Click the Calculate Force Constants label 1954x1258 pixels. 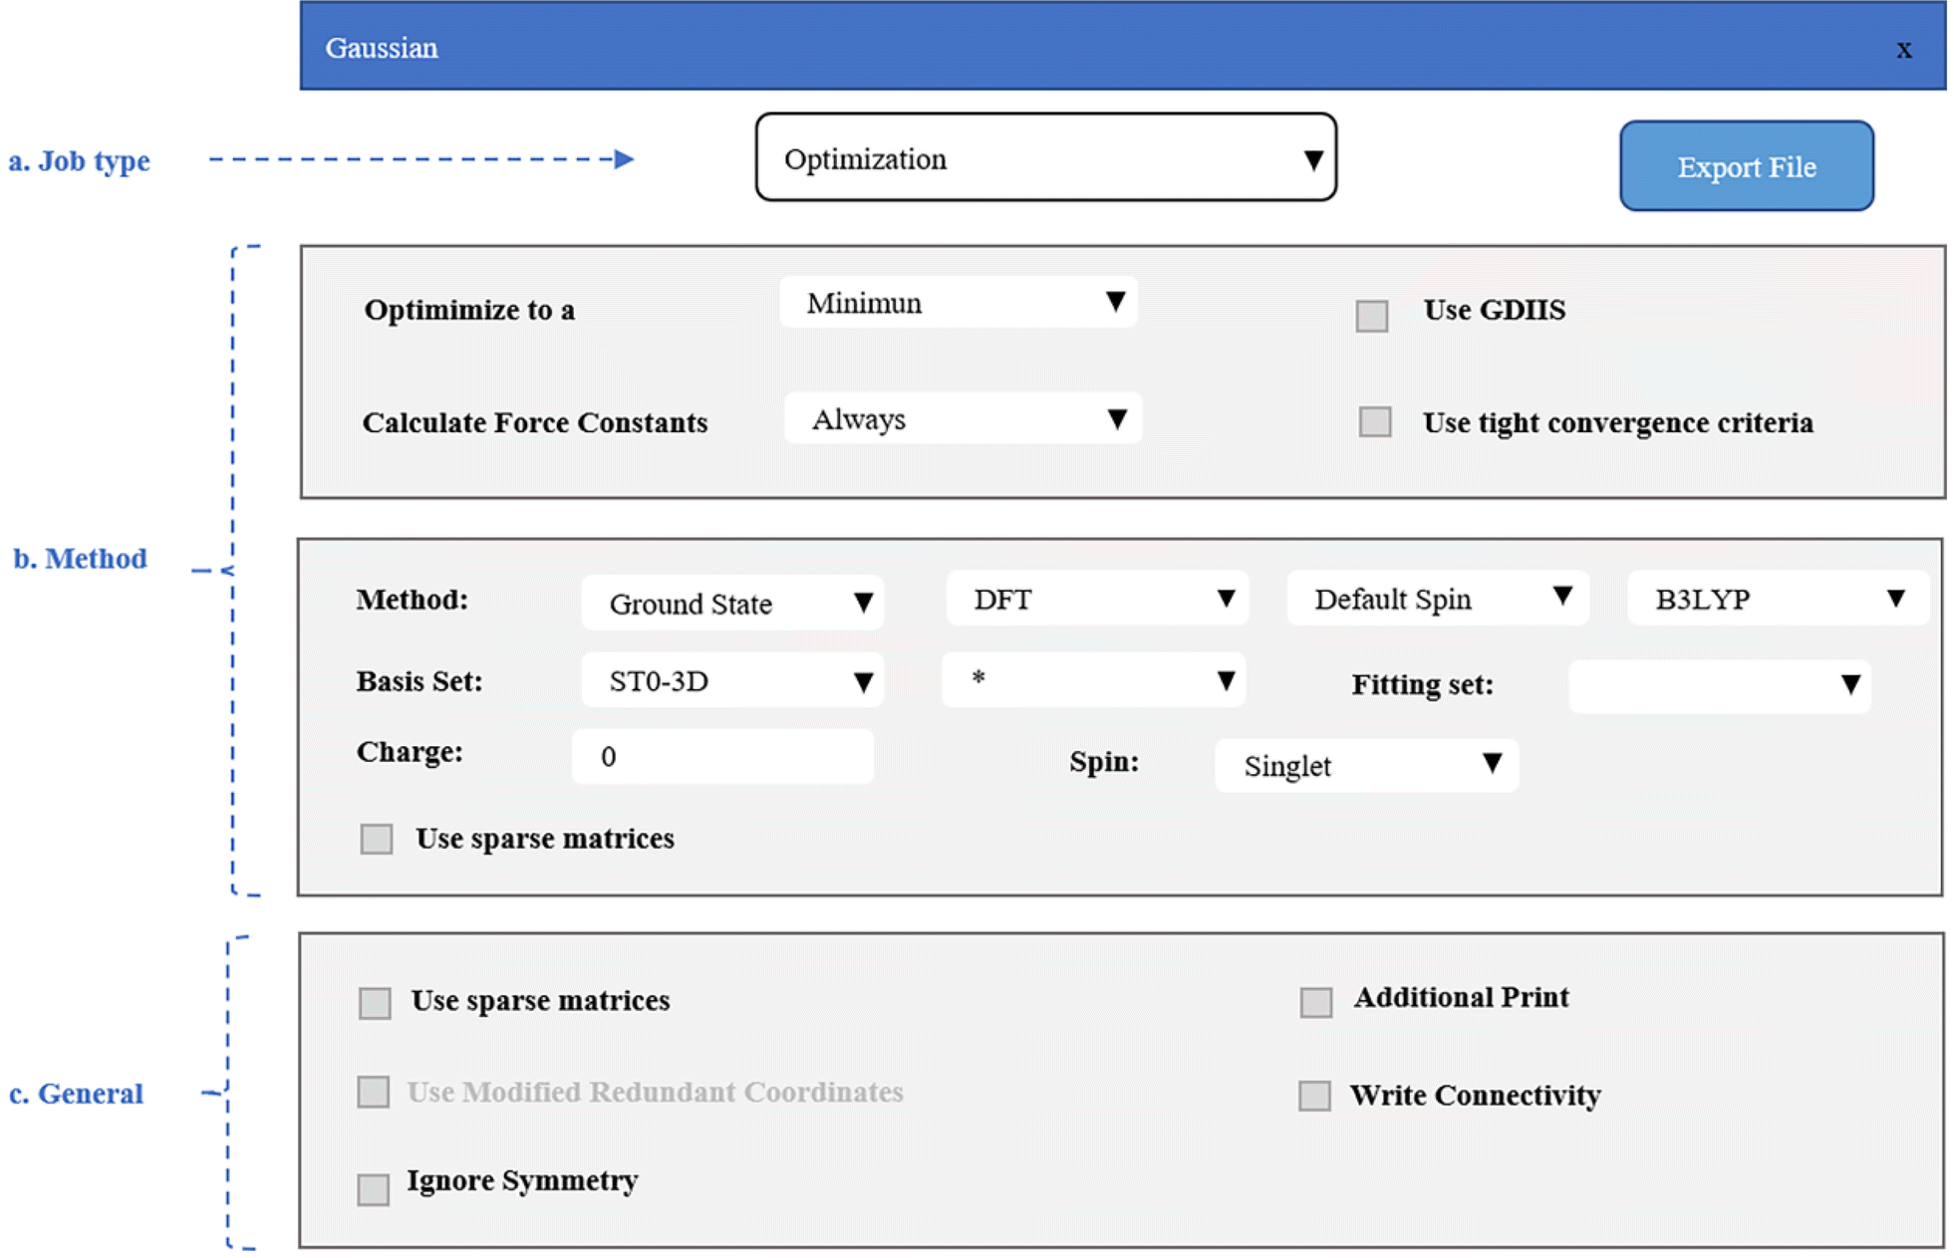click(535, 422)
